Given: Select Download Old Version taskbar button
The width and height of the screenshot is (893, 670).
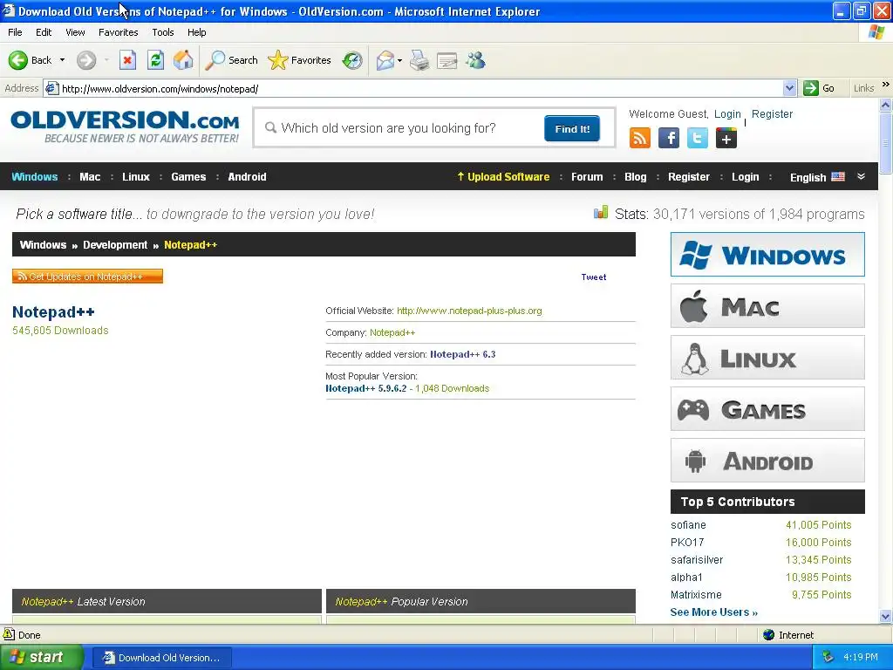Looking at the screenshot, I should click(x=161, y=658).
